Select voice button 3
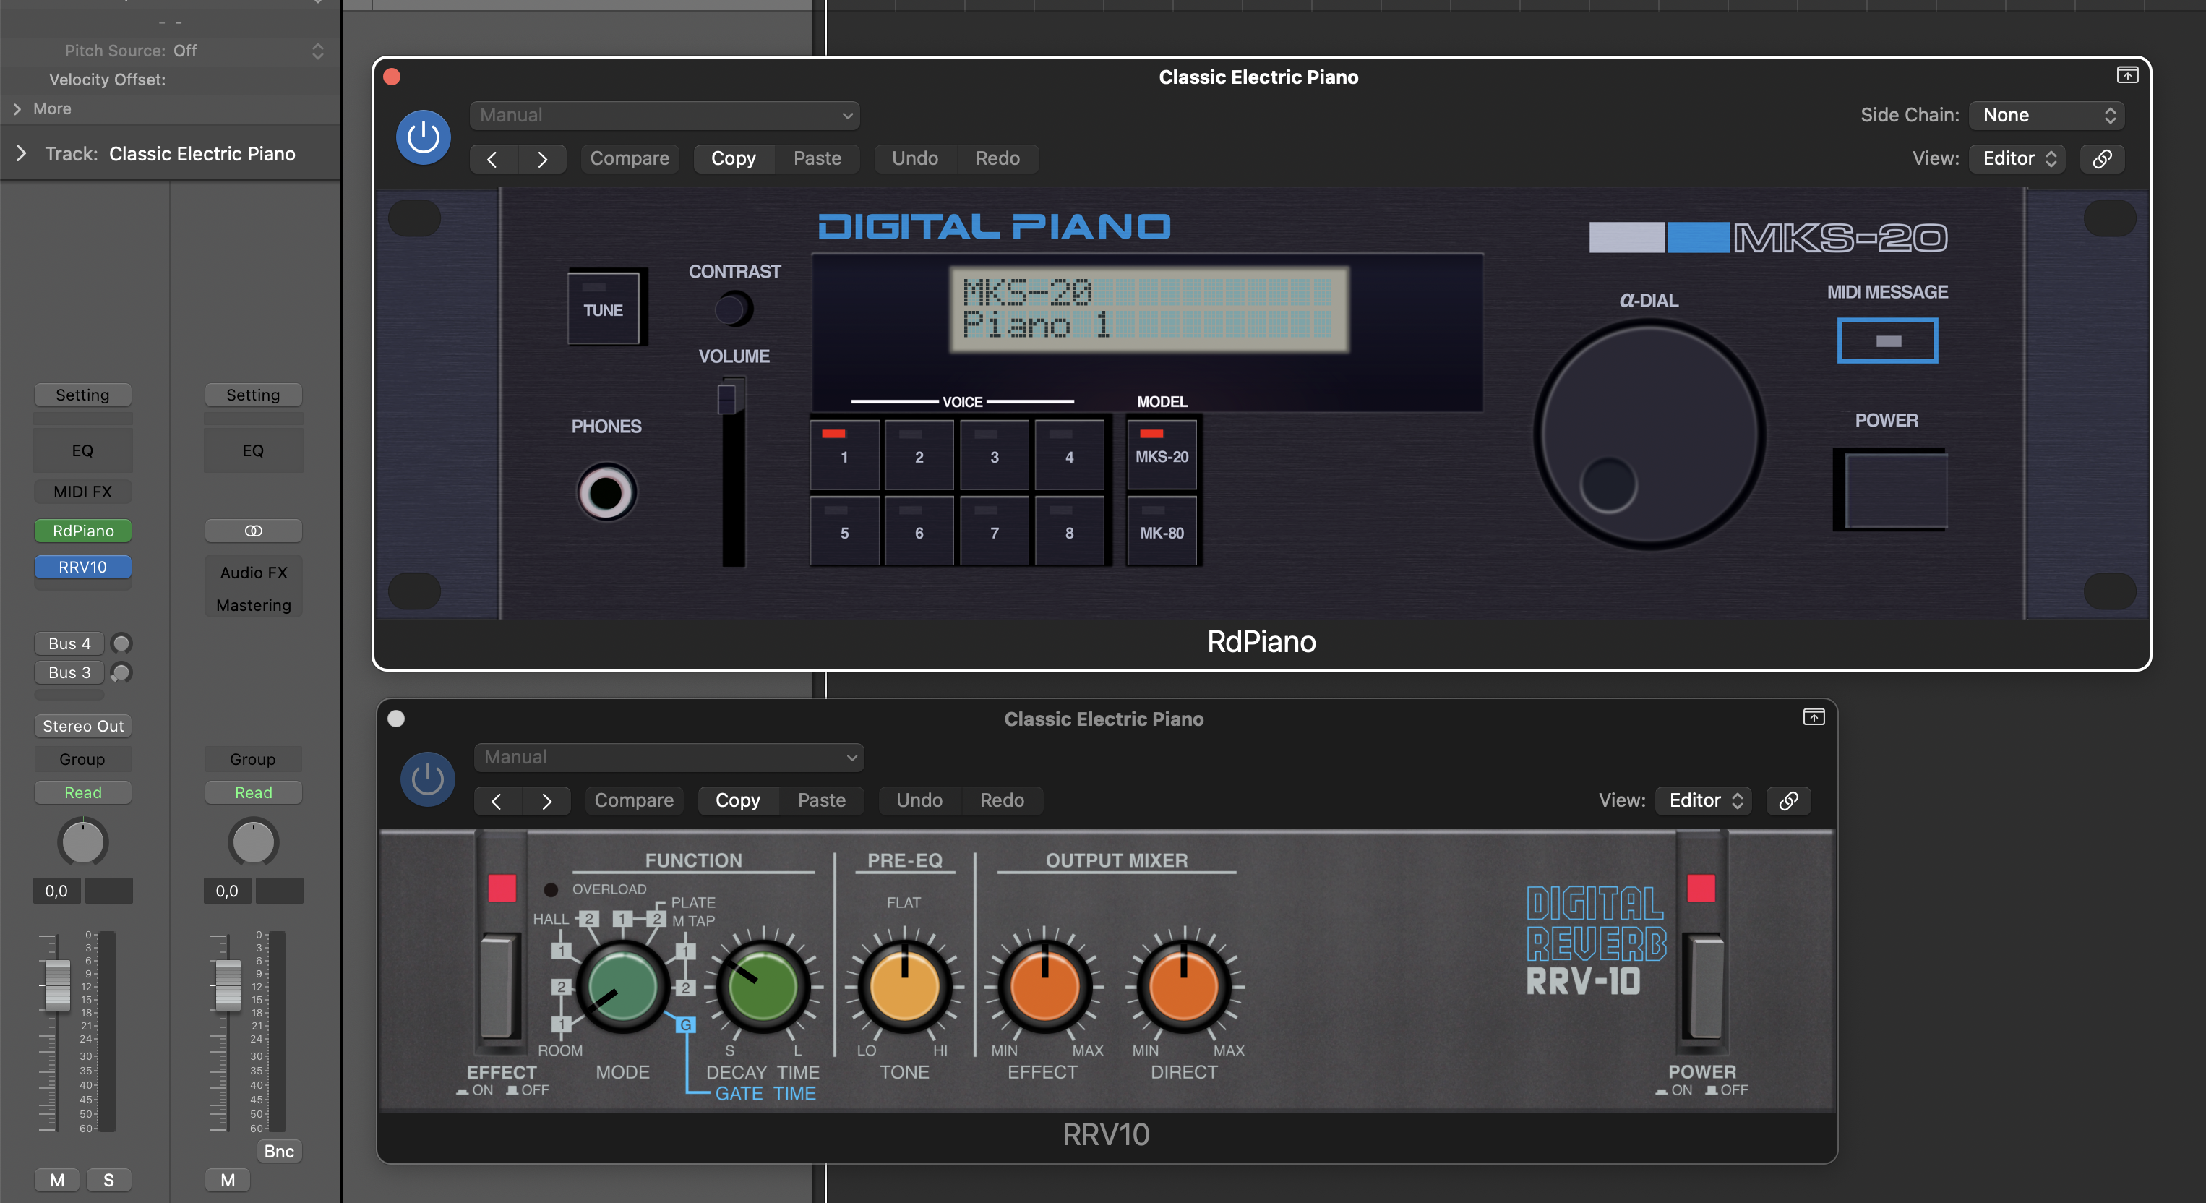The image size is (2206, 1203). click(995, 455)
